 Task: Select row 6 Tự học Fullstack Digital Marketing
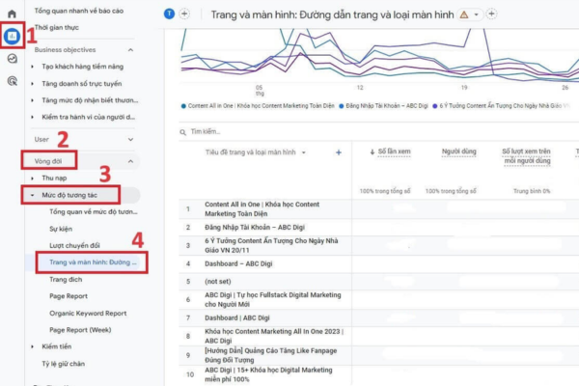pyautogui.click(x=273, y=299)
